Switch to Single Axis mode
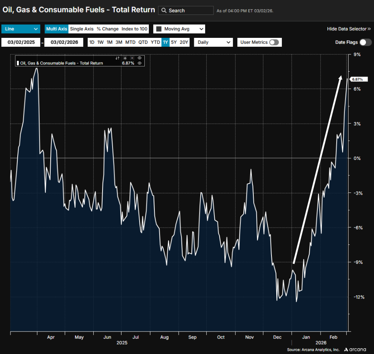The image size is (374, 354). (81, 29)
